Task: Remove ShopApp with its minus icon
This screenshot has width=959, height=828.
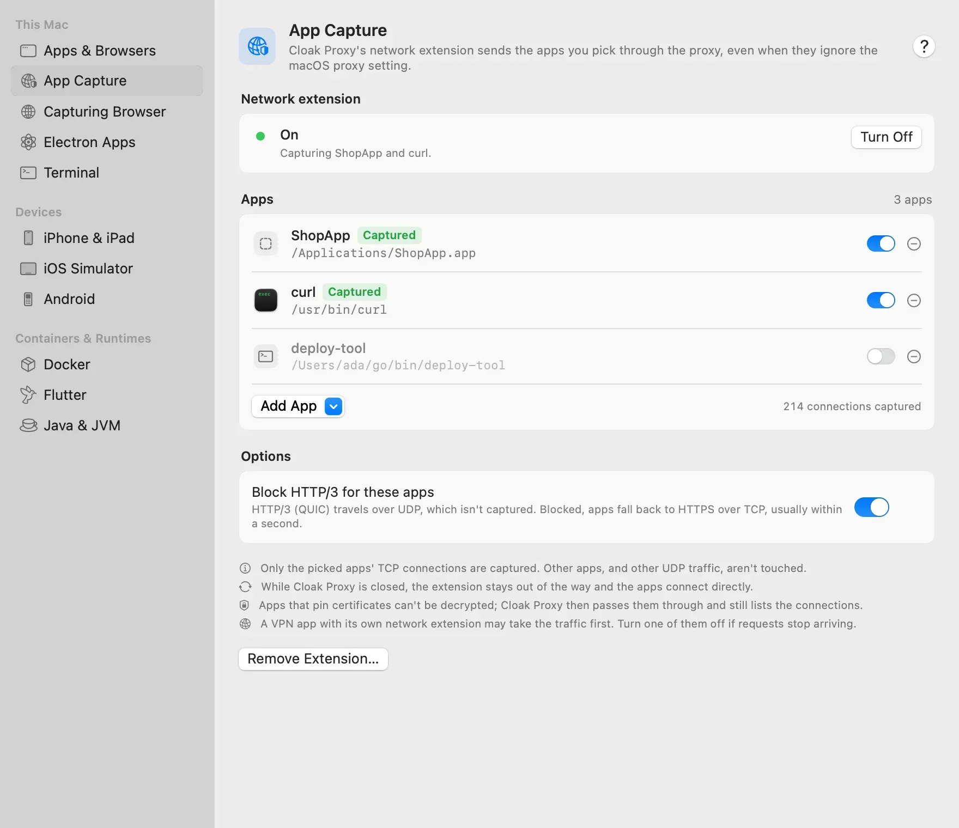Action: click(914, 243)
